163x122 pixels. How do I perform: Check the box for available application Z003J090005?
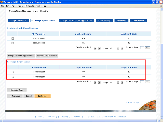13,39
